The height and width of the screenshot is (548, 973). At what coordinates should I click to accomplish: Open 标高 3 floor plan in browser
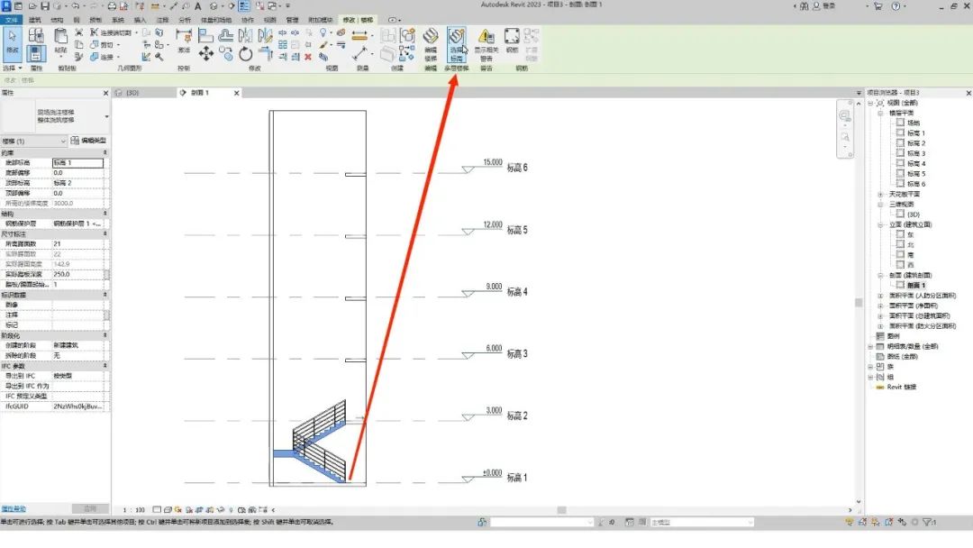[x=916, y=153]
